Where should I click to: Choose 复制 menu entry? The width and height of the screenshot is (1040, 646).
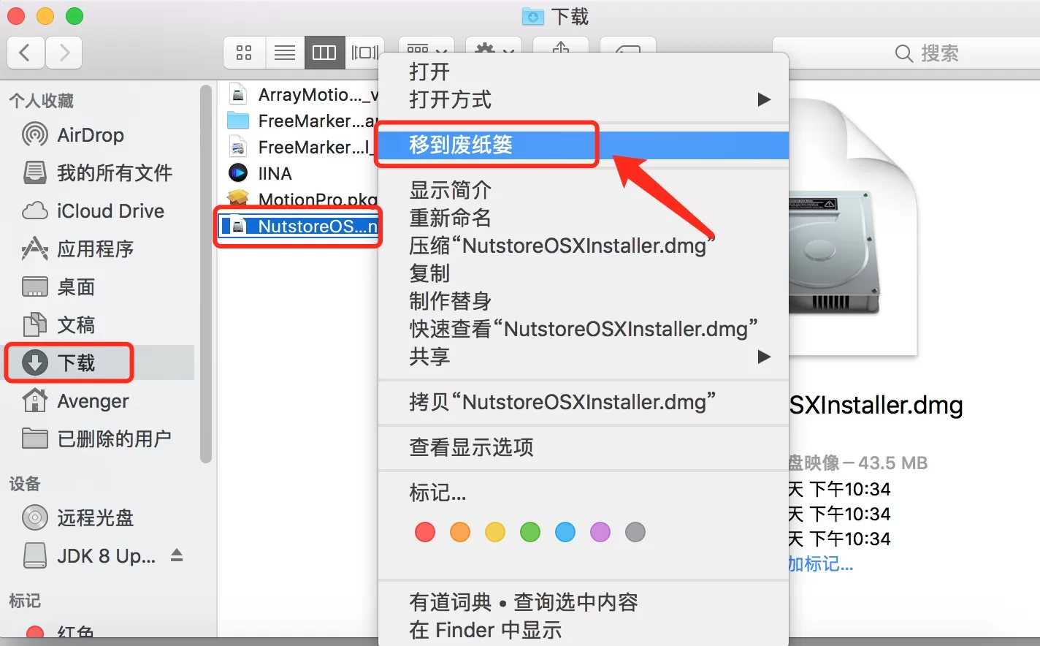pos(584,273)
